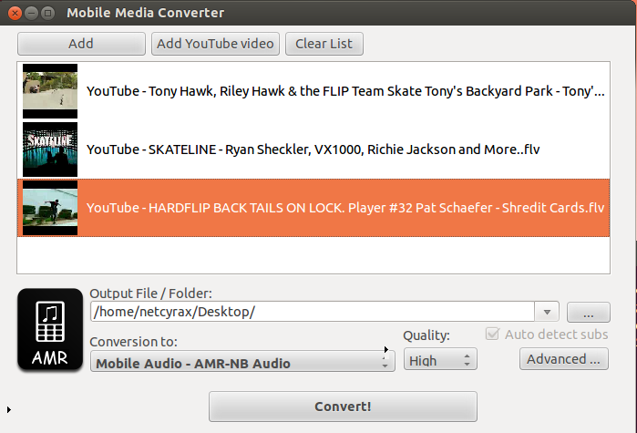This screenshot has height=433, width=637.
Task: Maximize the Mobile Media Converter window
Action: point(46,14)
